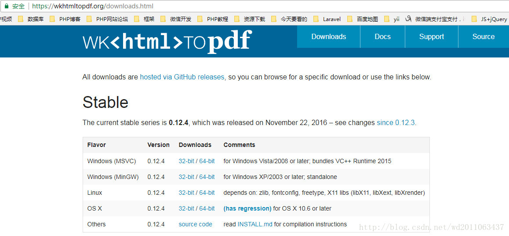
Task: Download Windows (MSVC) 32-bit build
Action: [x=186, y=161]
